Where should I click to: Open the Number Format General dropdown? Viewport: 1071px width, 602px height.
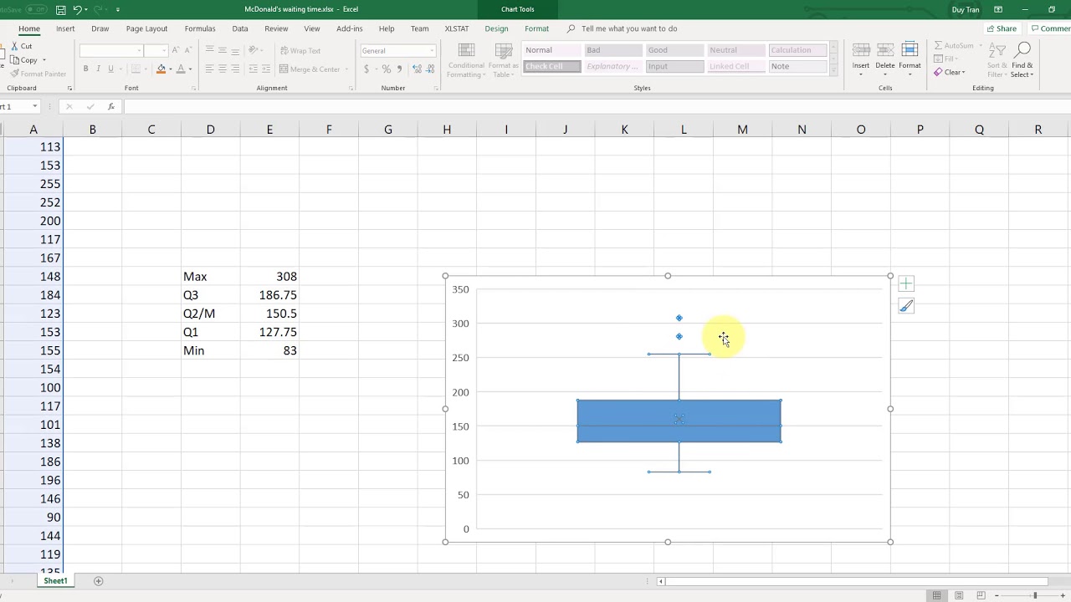pos(432,51)
